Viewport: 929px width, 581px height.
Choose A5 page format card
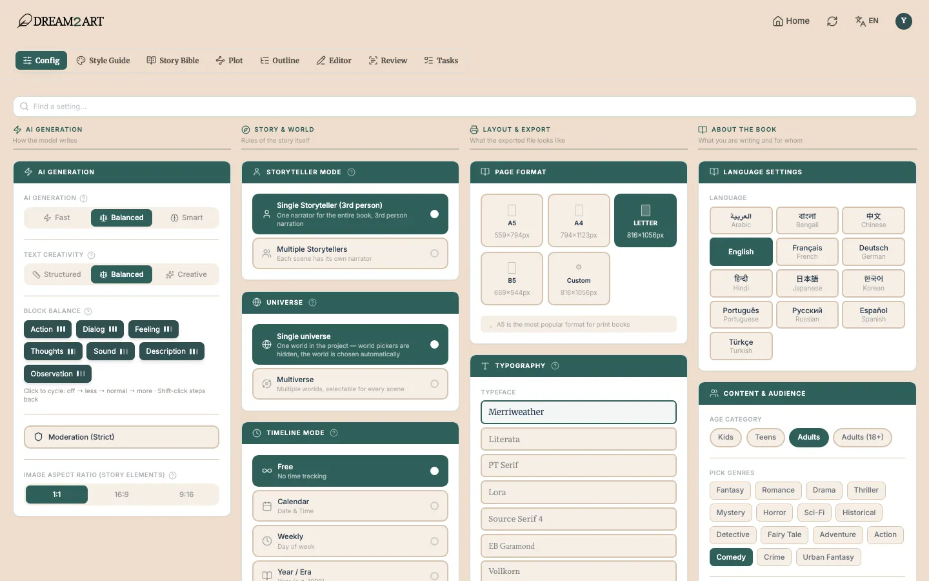tap(512, 221)
